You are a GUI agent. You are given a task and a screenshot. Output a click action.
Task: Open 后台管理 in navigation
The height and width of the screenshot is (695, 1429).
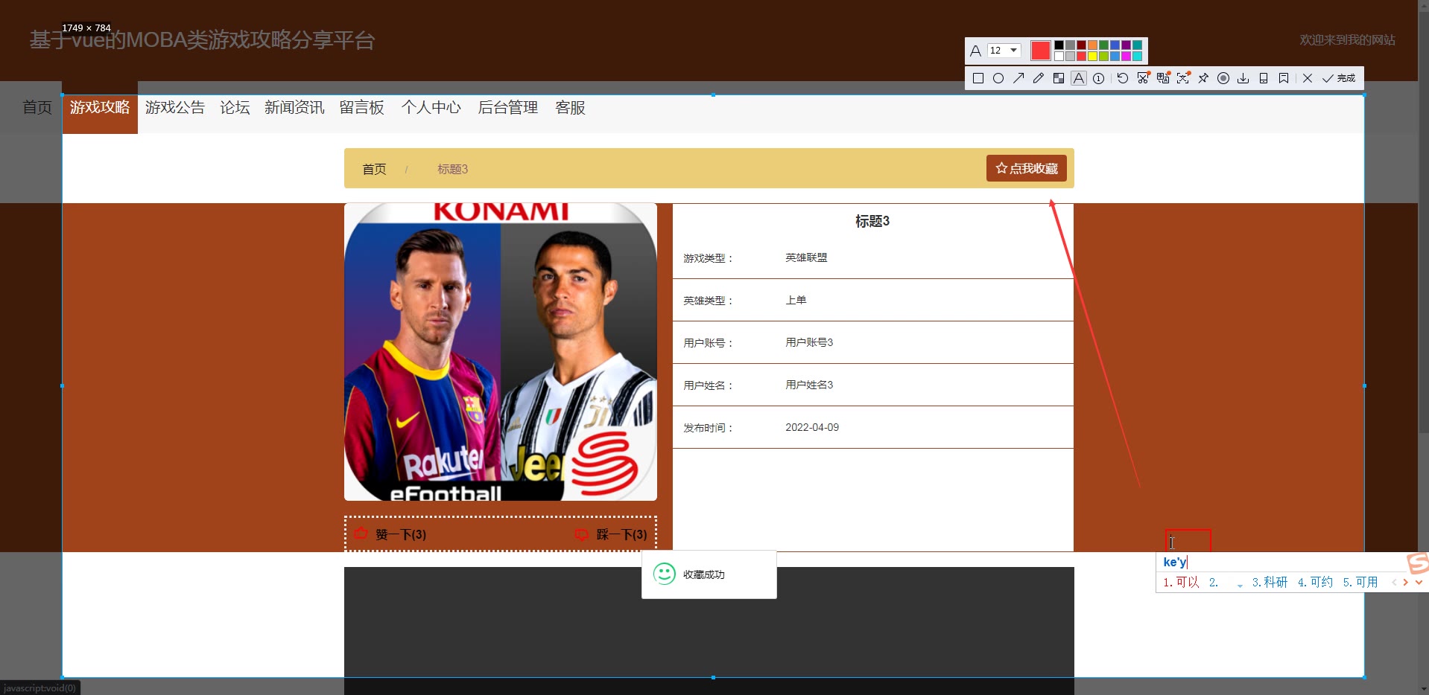coord(508,108)
